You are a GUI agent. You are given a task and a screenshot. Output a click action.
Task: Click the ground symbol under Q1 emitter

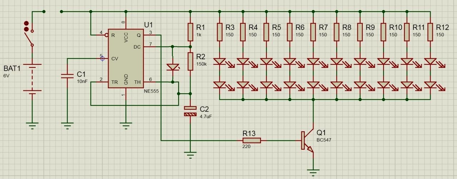click(313, 173)
